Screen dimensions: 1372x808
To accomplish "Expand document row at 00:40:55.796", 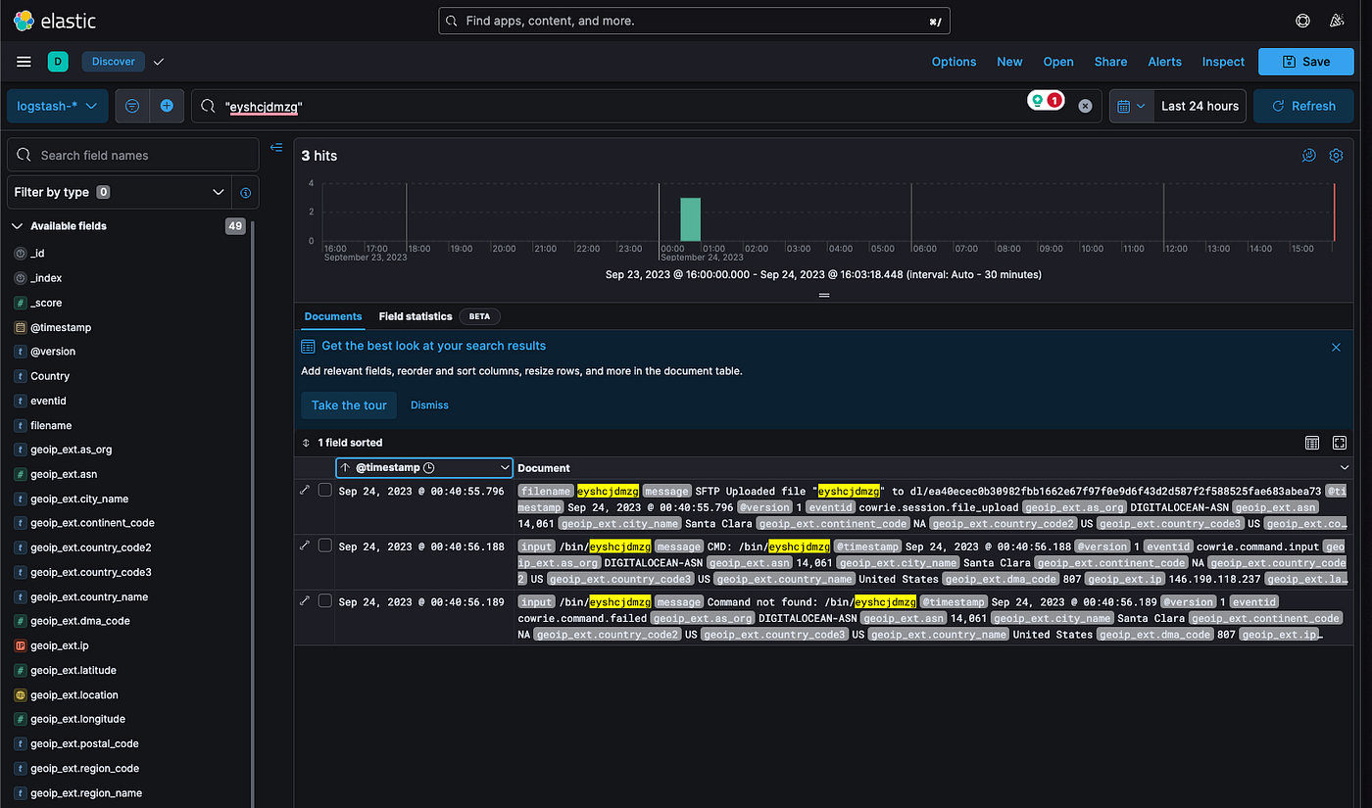I will pos(305,490).
